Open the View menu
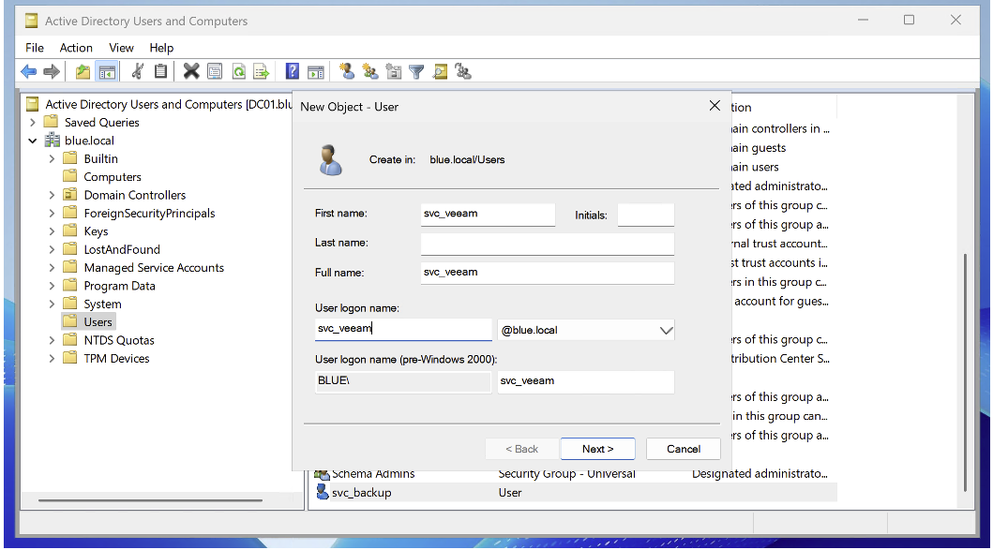The width and height of the screenshot is (993, 550). [x=121, y=48]
